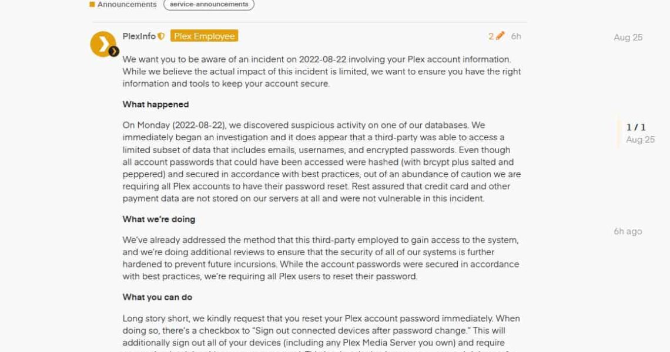
Task: Click the Plex Employee badge
Action: pos(204,36)
